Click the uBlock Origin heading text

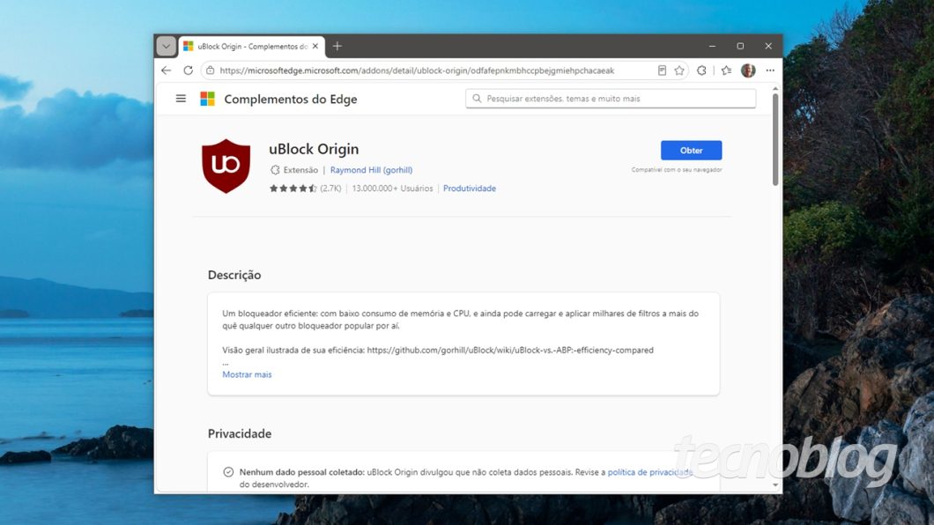[314, 149]
